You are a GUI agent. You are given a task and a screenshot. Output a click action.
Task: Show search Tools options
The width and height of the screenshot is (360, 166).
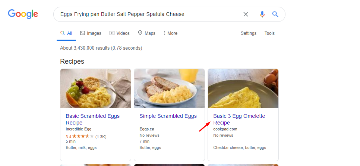269,33
